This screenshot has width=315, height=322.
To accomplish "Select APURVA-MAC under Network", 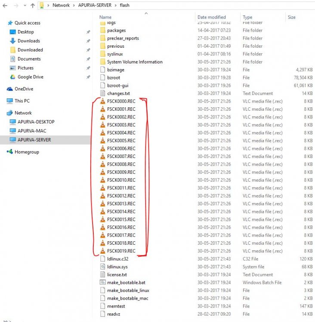I will pos(32,131).
